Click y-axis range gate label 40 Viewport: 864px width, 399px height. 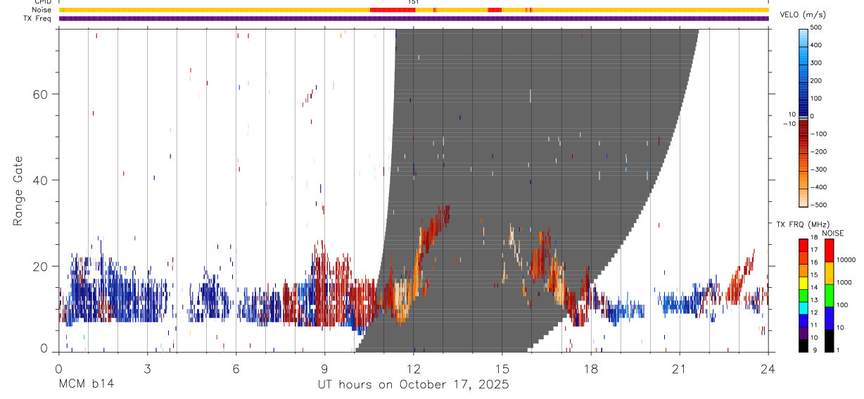click(x=42, y=180)
